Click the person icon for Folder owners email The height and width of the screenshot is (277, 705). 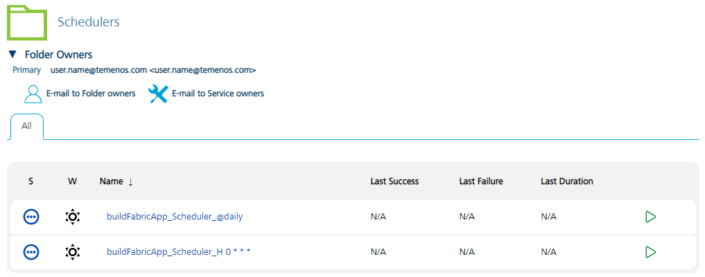pos(33,93)
